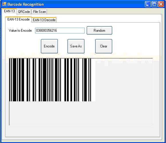The image size is (166, 143).
Task: Select the EAN-13 Encode sub-tab
Action: [18, 19]
